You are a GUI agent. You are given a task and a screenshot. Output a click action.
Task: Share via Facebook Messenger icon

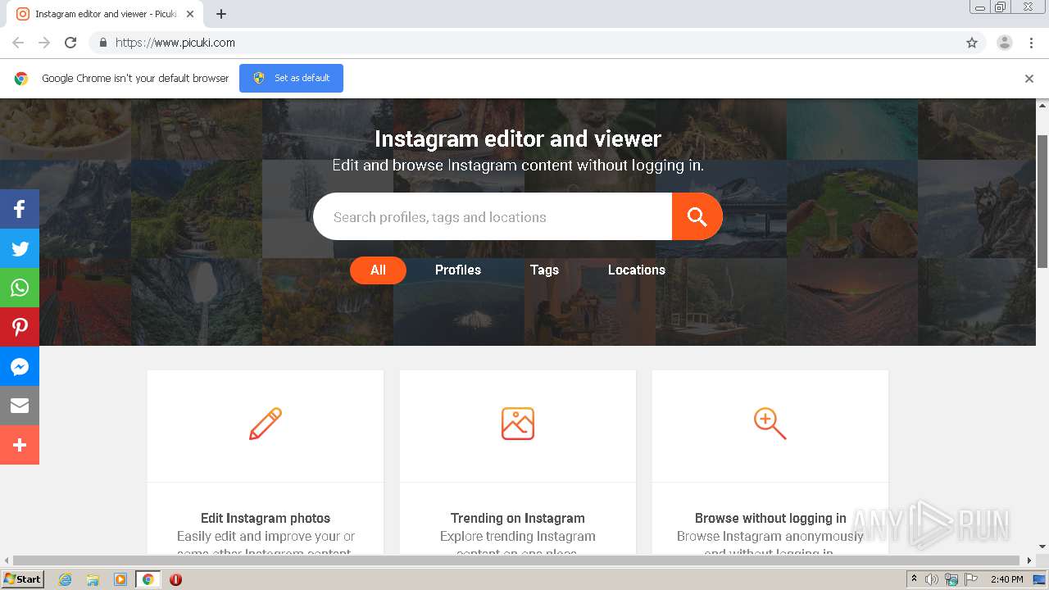click(x=20, y=366)
